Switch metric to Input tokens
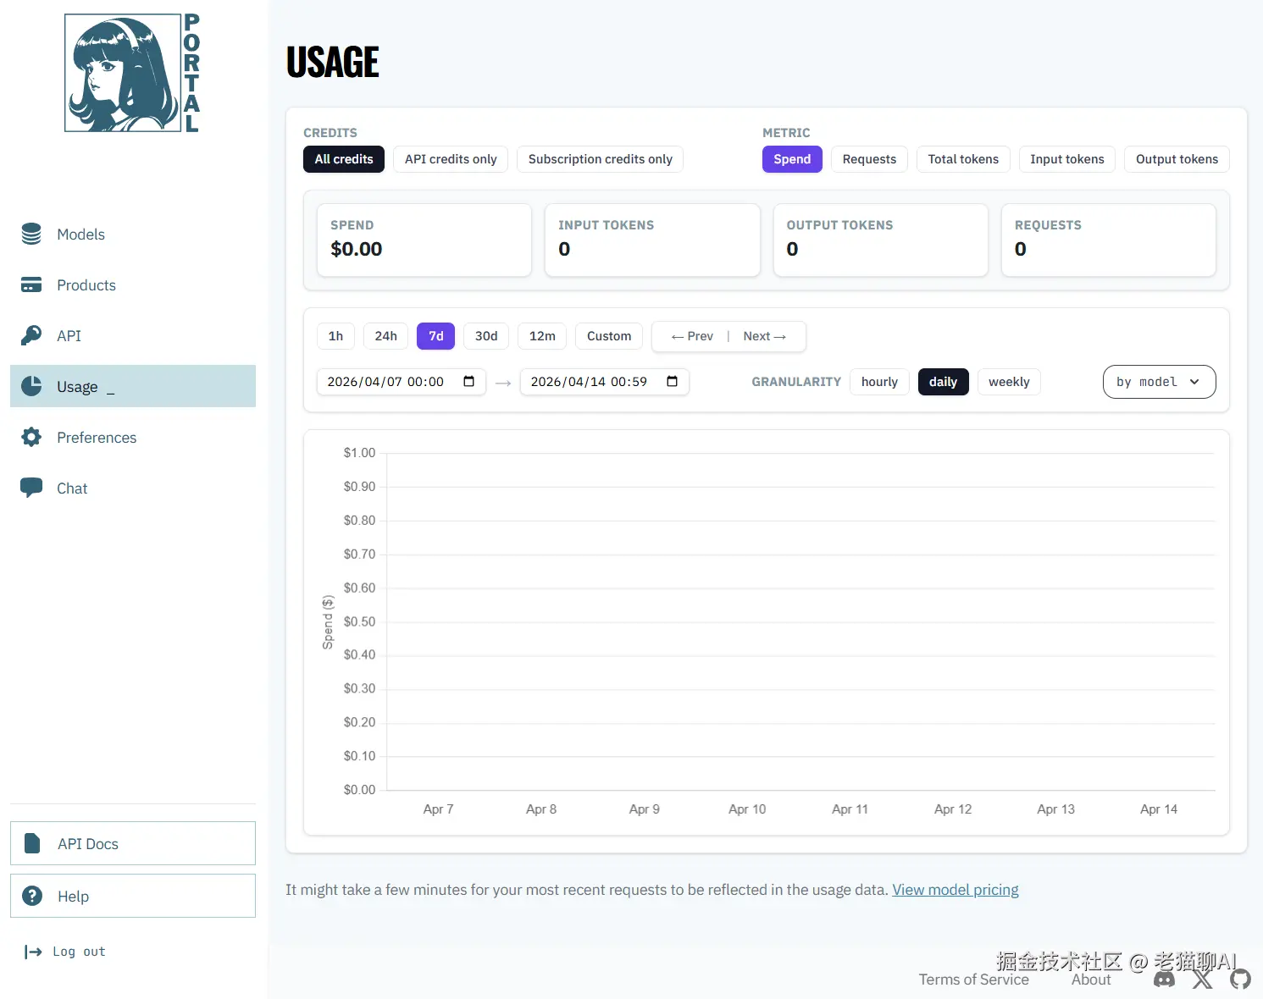Screen dimensions: 1263x999 tap(1067, 159)
